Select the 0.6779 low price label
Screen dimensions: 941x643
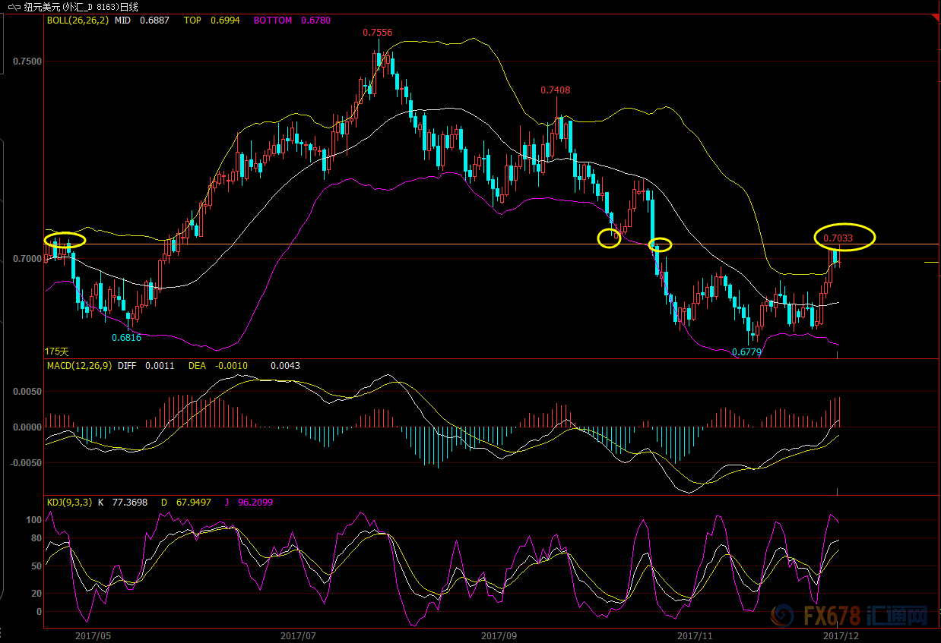[746, 352]
